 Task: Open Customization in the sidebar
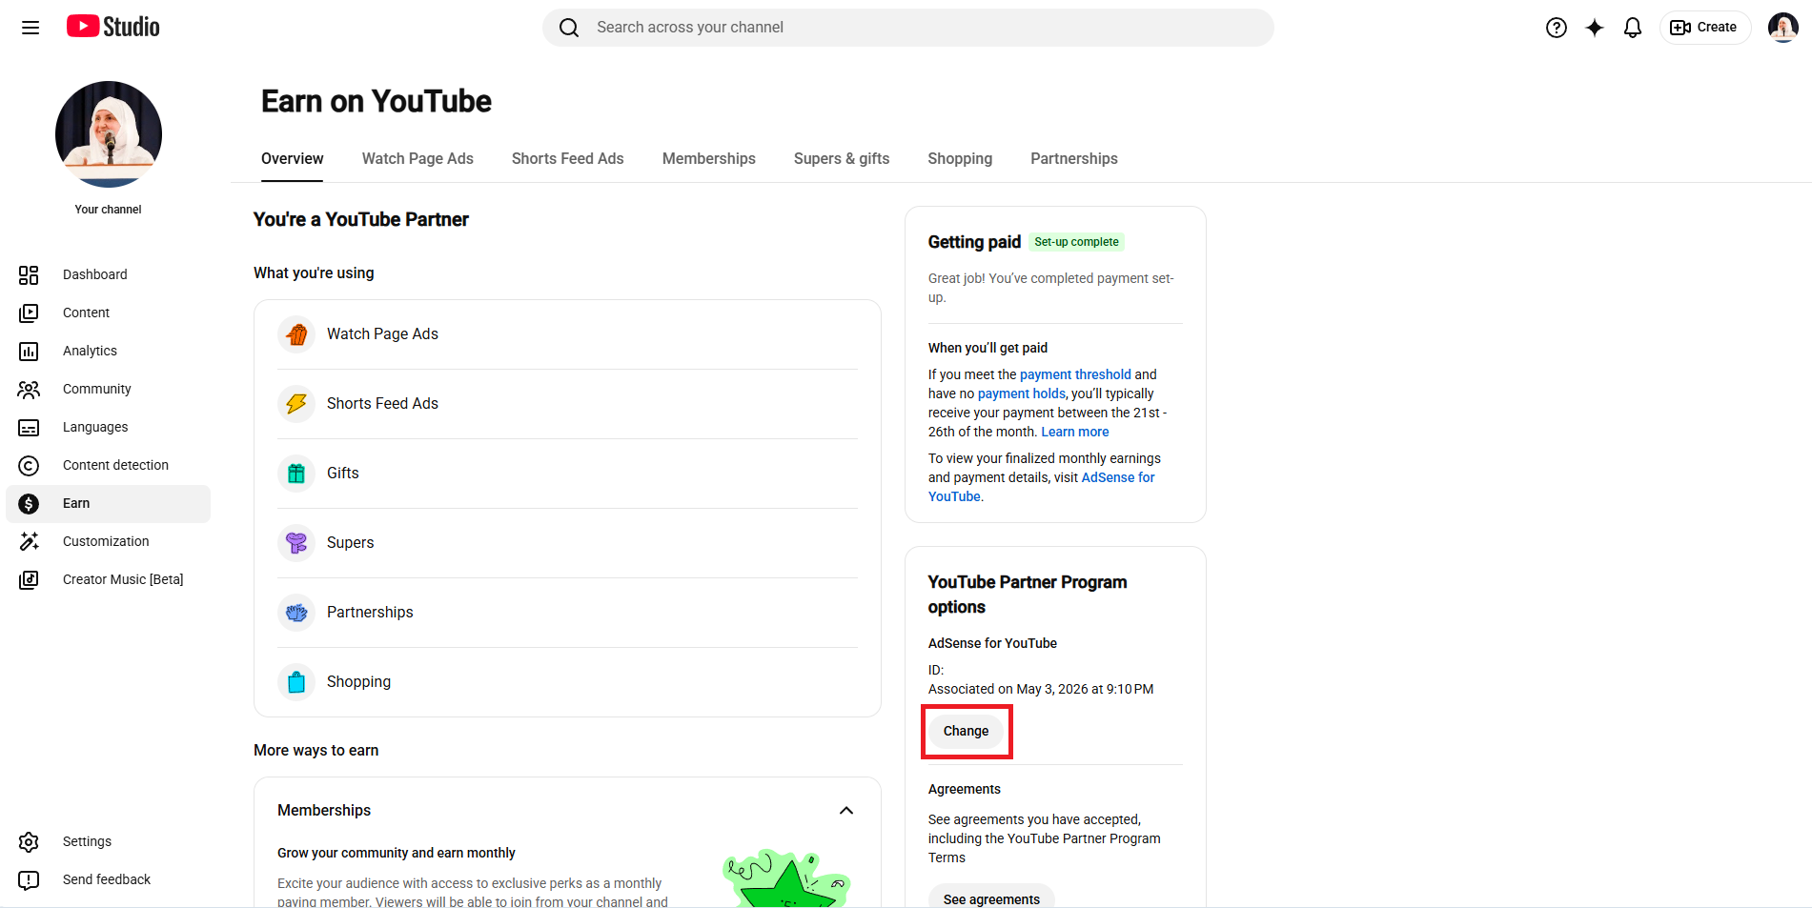coord(109,541)
